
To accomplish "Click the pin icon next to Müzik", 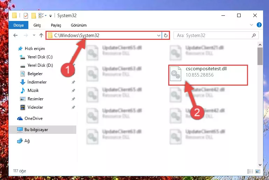I will [73, 91].
